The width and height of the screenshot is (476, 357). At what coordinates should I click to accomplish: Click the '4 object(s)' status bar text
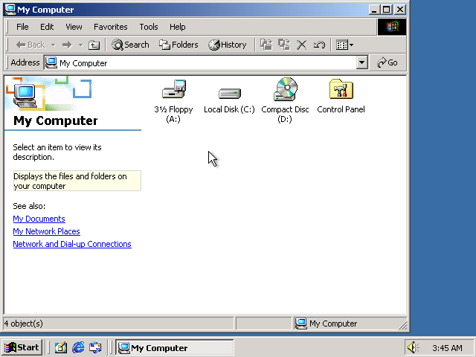24,324
